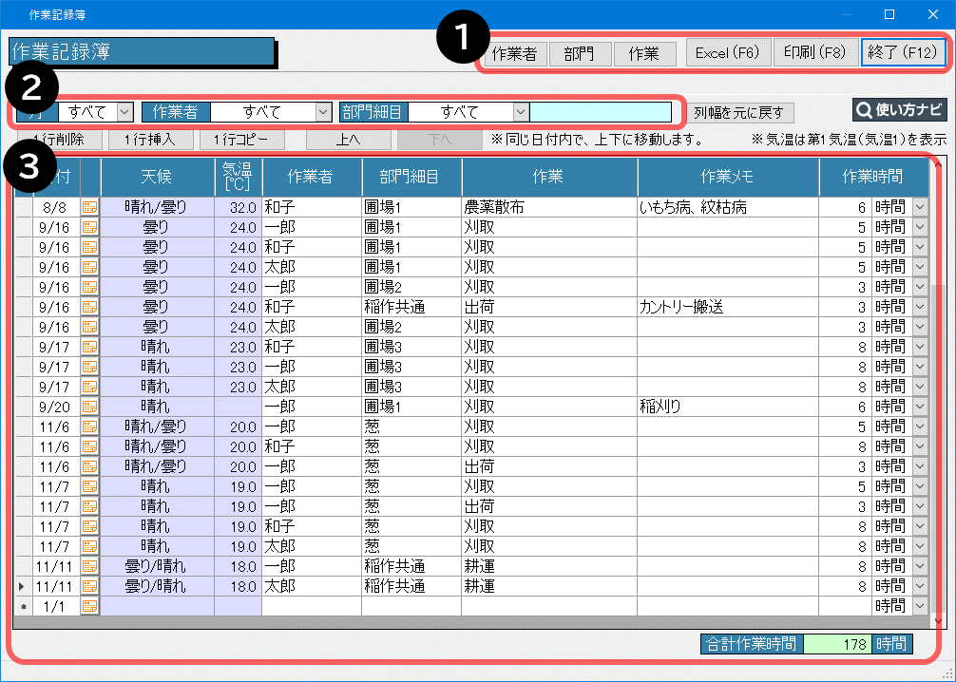Click the calendar icon in the 9/17 和子 row
The height and width of the screenshot is (682, 956).
coord(90,346)
